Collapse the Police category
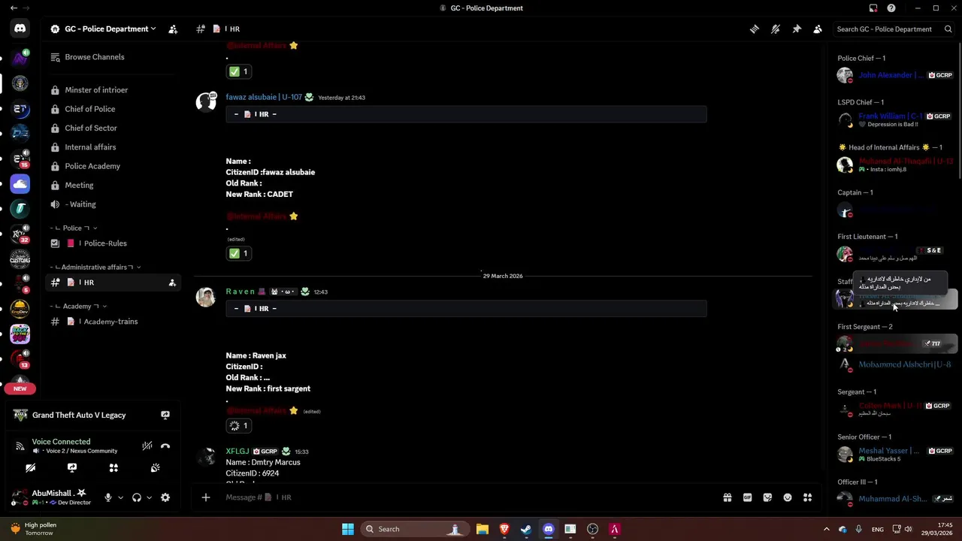Screen dimensions: 962x541 click(x=74, y=228)
